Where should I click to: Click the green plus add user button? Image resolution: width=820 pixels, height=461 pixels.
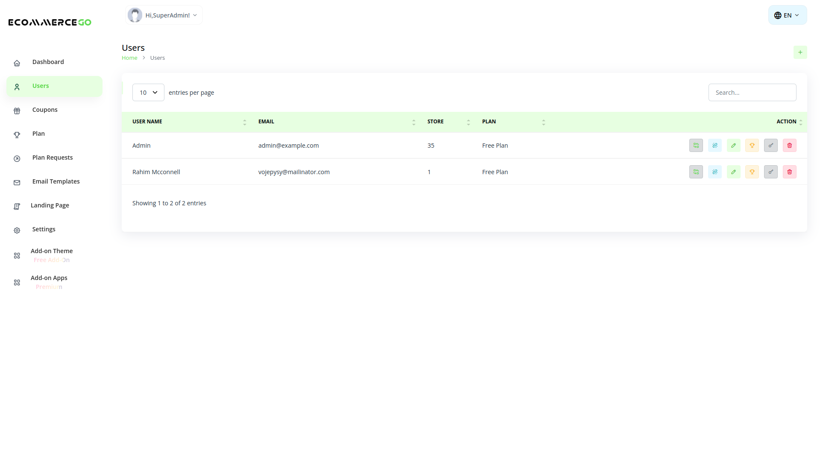[800, 53]
